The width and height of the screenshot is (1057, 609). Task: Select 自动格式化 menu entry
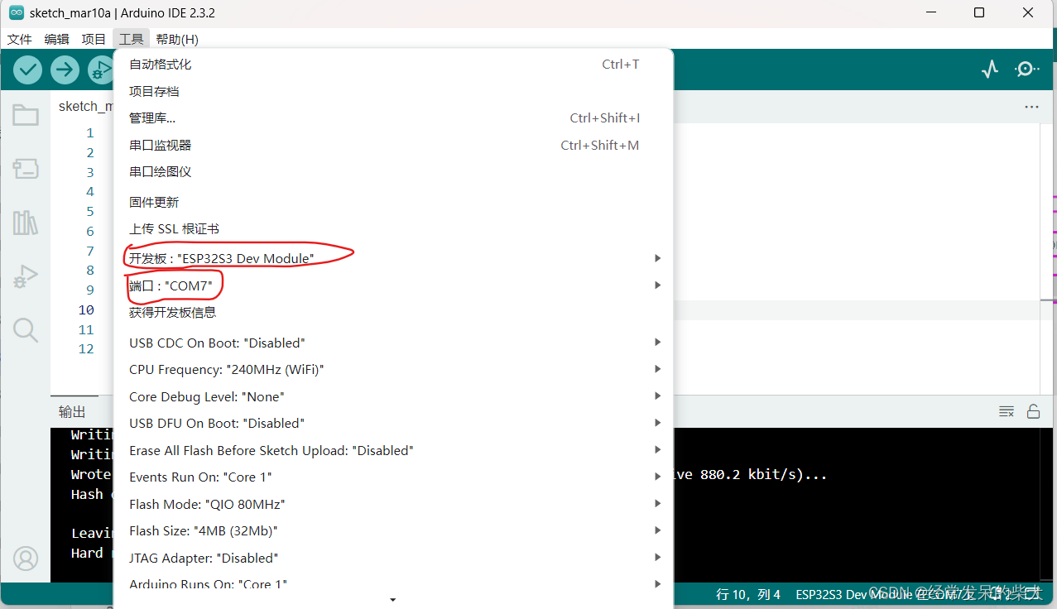(393, 65)
